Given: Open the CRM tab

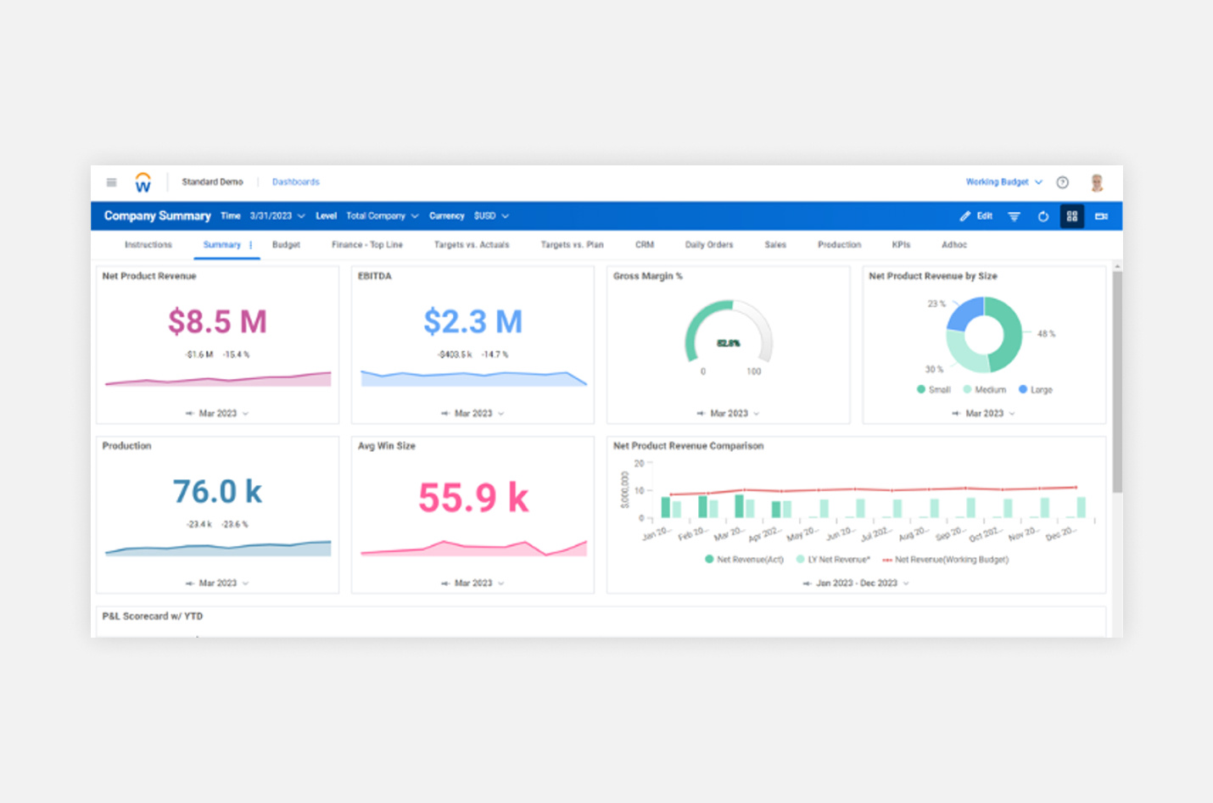Looking at the screenshot, I should [645, 244].
